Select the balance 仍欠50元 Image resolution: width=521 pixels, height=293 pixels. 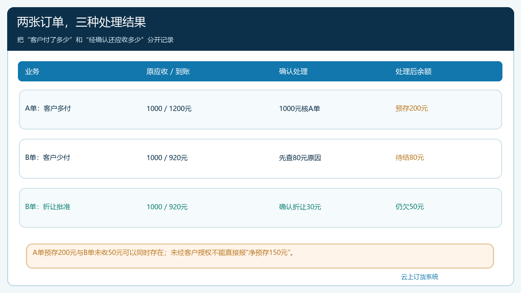tap(410, 207)
